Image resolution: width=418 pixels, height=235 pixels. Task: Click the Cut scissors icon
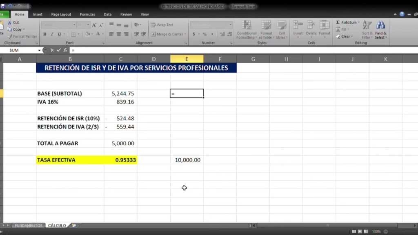pos(9,22)
